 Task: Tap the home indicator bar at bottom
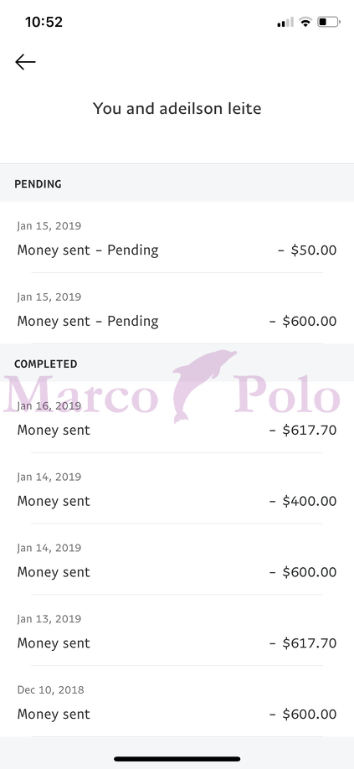(x=177, y=759)
